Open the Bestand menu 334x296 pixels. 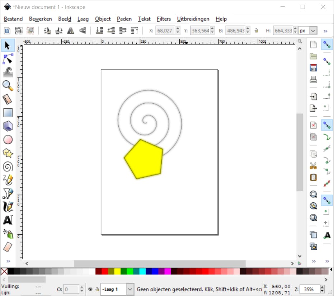coord(13,19)
